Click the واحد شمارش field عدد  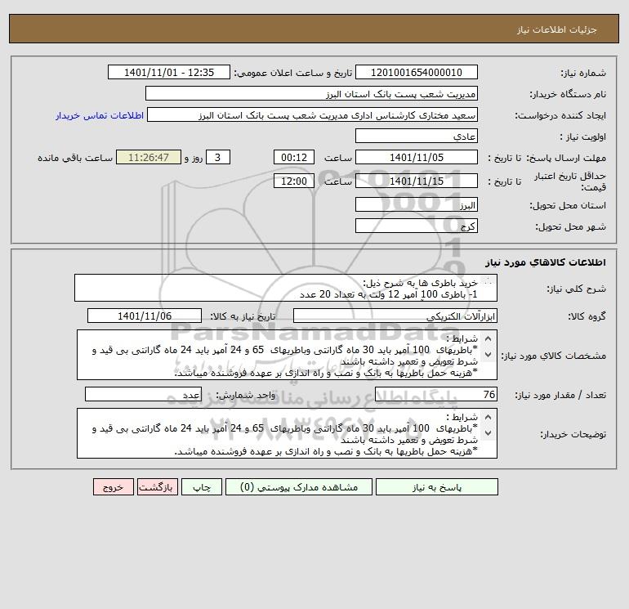pyautogui.click(x=143, y=394)
